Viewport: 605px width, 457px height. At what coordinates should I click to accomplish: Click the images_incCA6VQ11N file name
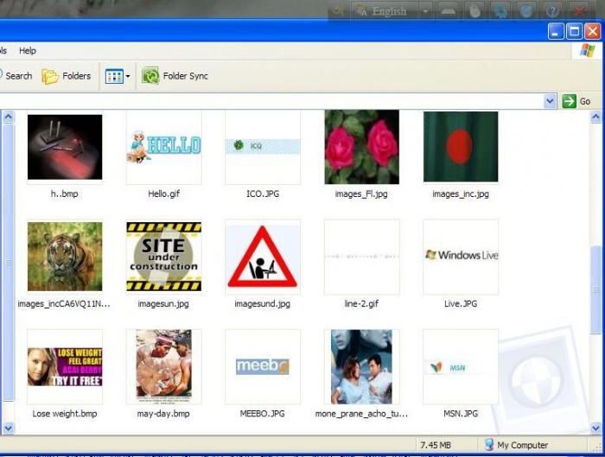pos(64,304)
